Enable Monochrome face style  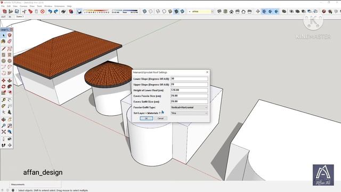(182, 11)
